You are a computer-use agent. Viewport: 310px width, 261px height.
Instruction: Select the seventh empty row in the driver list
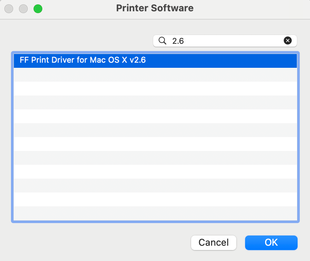[155, 158]
